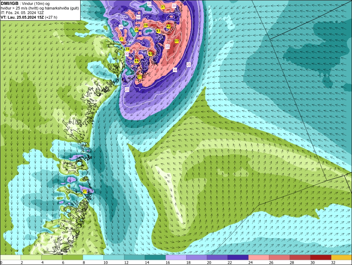The width and height of the screenshot is (352, 265).
Task: Pick the 22–24 m/s dark indigo legend swatch
Action: pyautogui.click(x=238, y=257)
